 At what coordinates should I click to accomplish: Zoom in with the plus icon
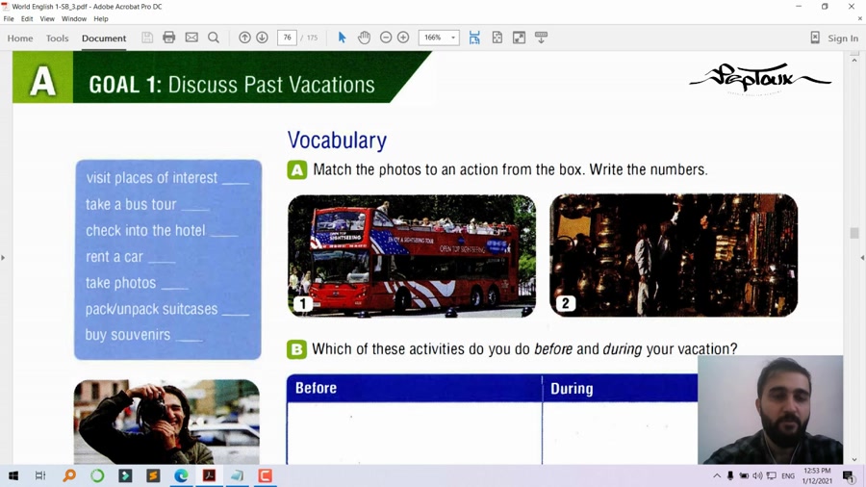(x=403, y=38)
